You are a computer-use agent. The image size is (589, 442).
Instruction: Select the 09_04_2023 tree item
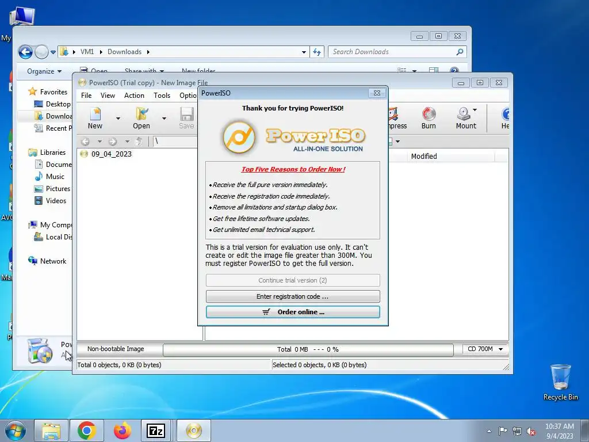click(111, 154)
